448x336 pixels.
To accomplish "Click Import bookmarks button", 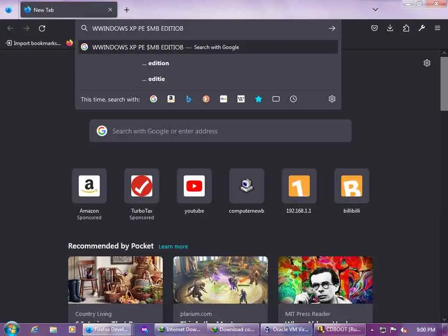I will 33,43.
